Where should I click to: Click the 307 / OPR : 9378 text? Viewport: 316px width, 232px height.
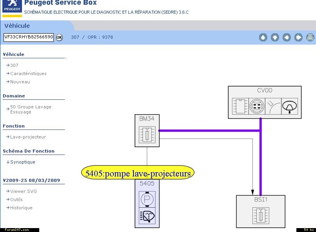pos(92,37)
